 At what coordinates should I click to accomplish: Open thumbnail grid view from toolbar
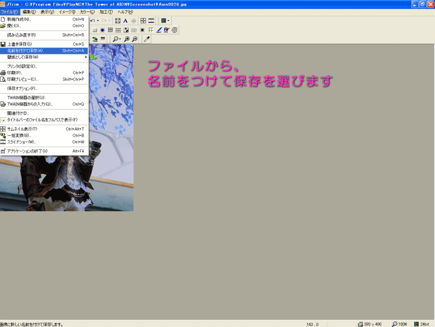[x=143, y=21]
